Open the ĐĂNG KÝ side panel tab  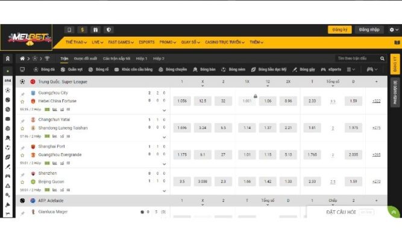pyautogui.click(x=395, y=64)
